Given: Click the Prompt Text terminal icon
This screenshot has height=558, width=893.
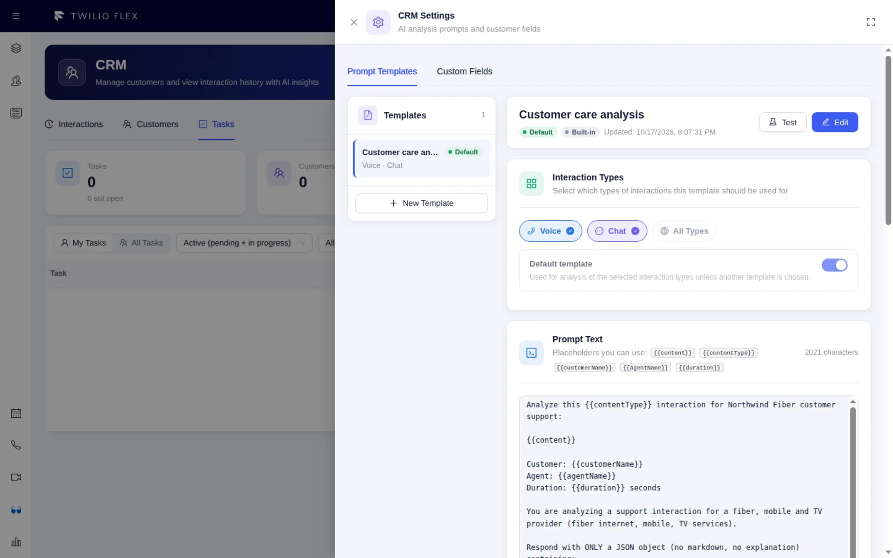Looking at the screenshot, I should [531, 353].
